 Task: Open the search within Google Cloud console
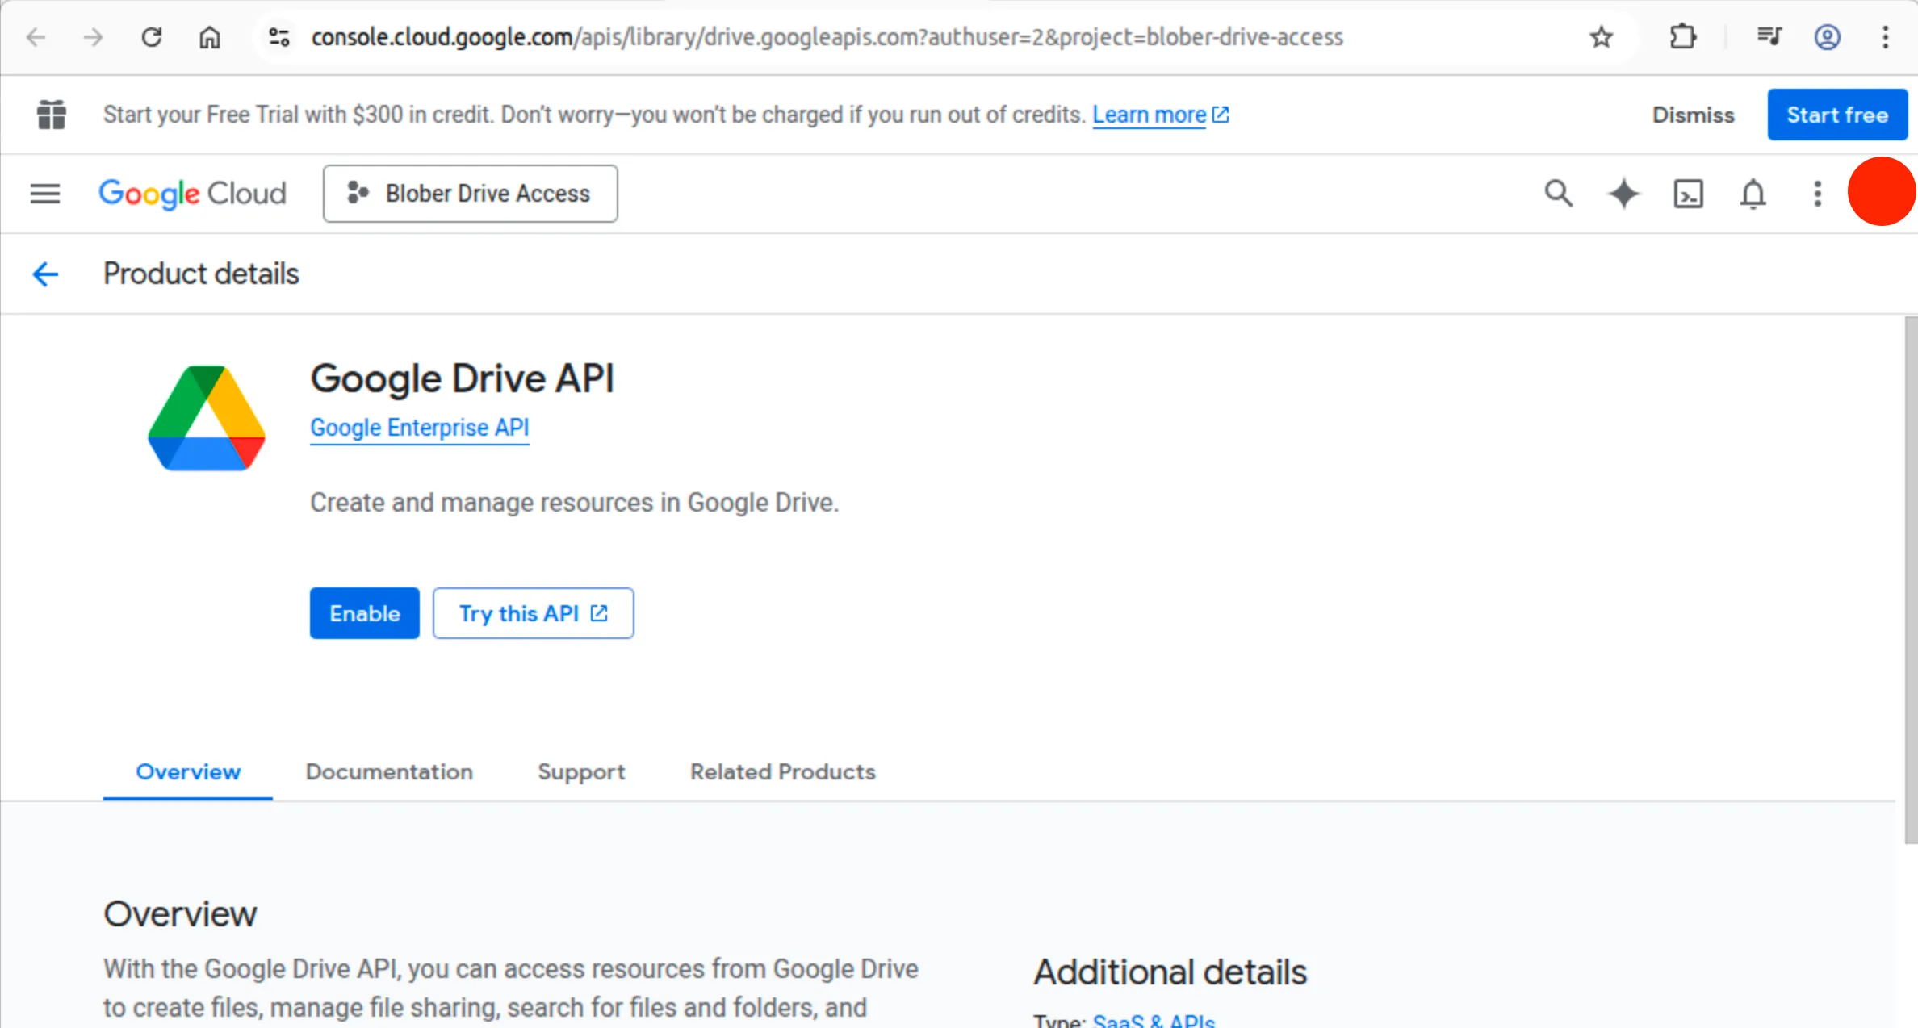click(x=1558, y=194)
